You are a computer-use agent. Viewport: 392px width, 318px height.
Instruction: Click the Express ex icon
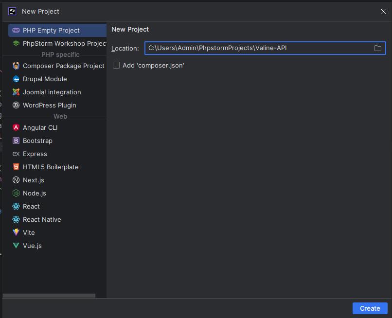tap(16, 154)
